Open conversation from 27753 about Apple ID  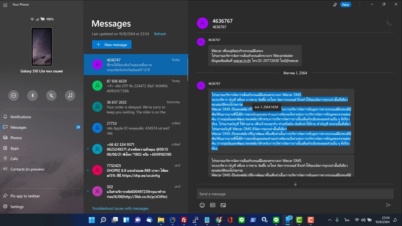(x=136, y=128)
